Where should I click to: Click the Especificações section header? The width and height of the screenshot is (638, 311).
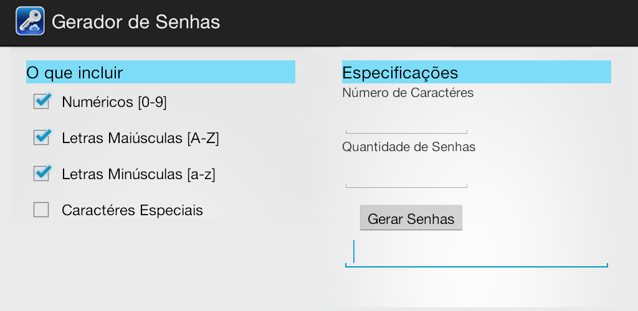coord(476,73)
